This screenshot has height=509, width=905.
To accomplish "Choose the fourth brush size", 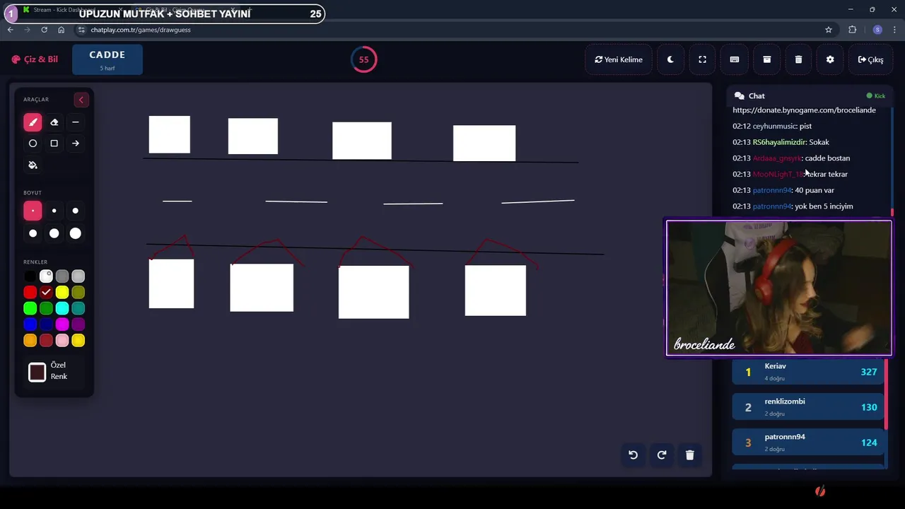I will tap(33, 233).
